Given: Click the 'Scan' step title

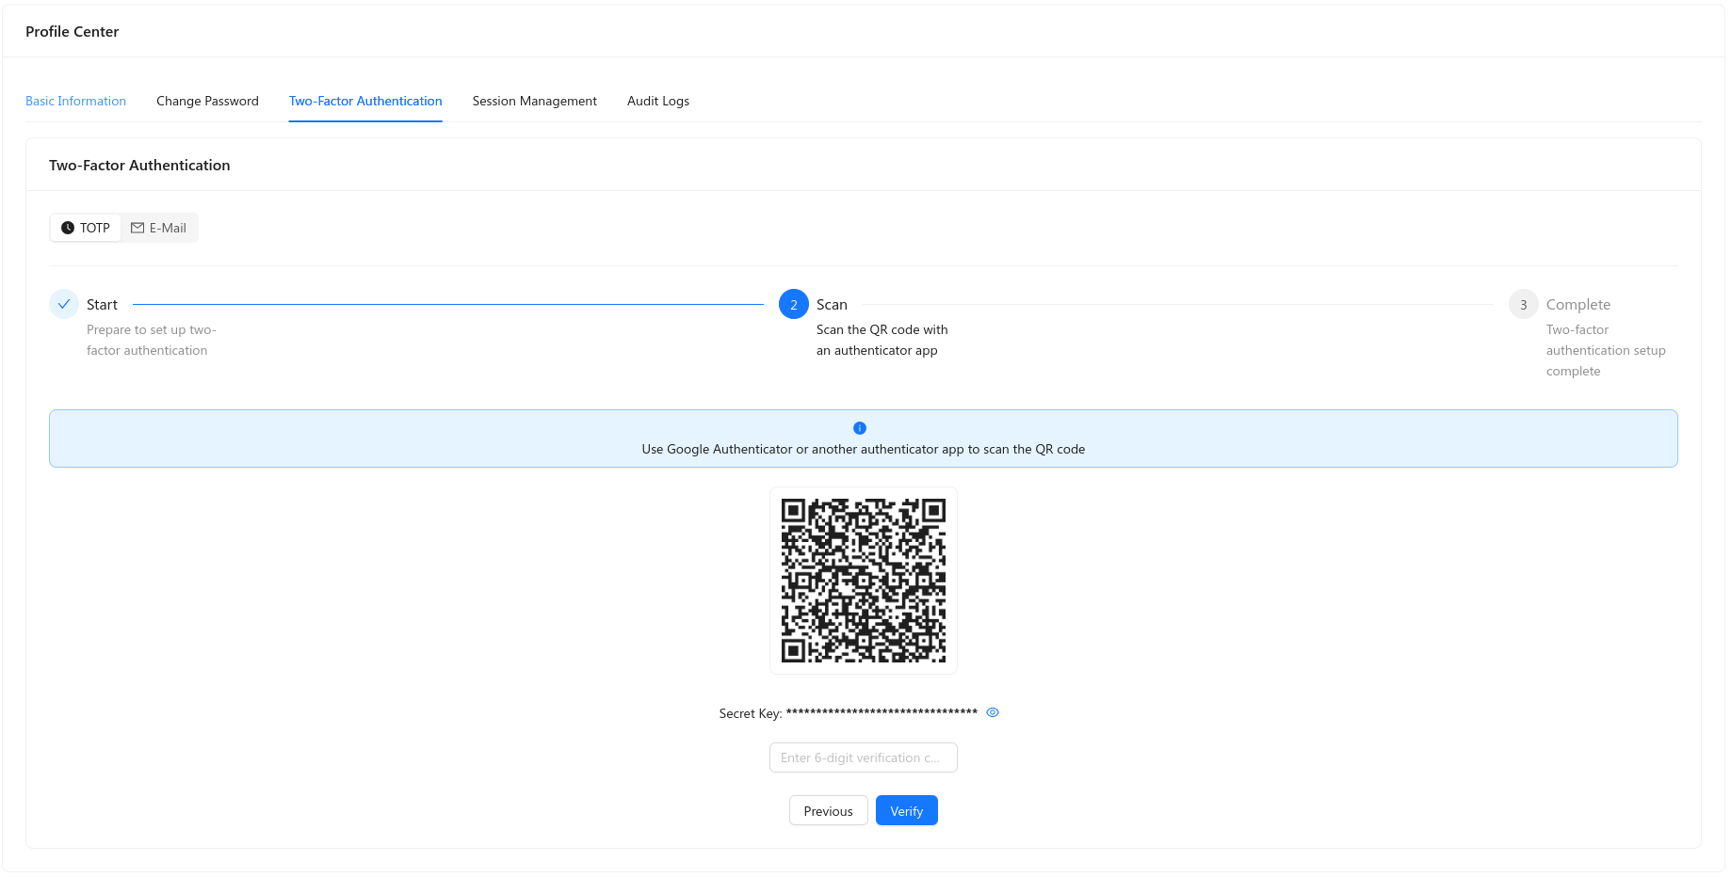Looking at the screenshot, I should 832,304.
